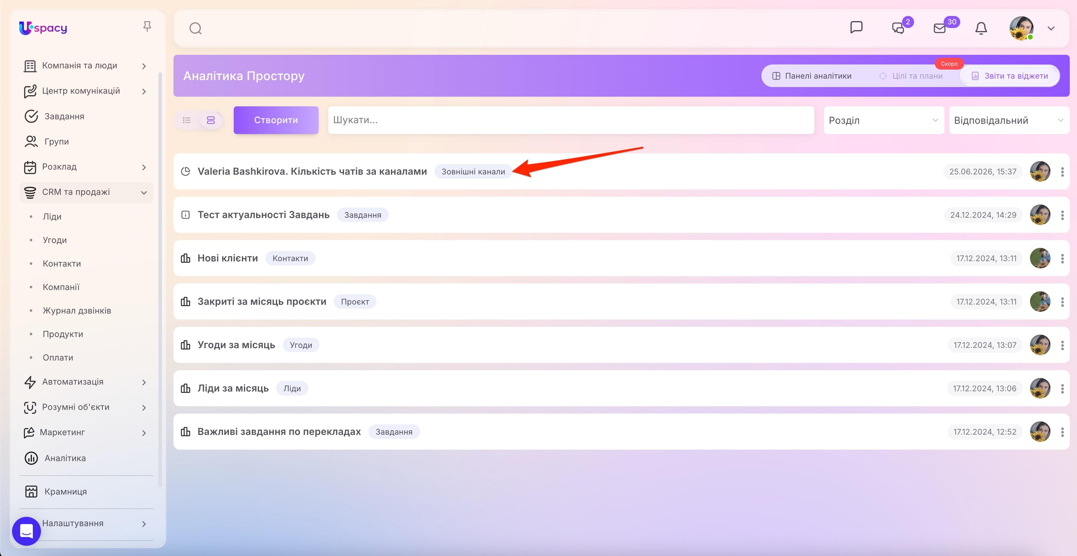Open options menu for Нові клієнти
The image size is (1077, 556).
point(1062,259)
